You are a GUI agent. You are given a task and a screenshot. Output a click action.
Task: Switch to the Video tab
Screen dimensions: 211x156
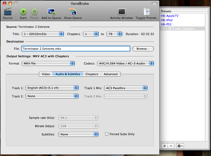click(x=46, y=74)
